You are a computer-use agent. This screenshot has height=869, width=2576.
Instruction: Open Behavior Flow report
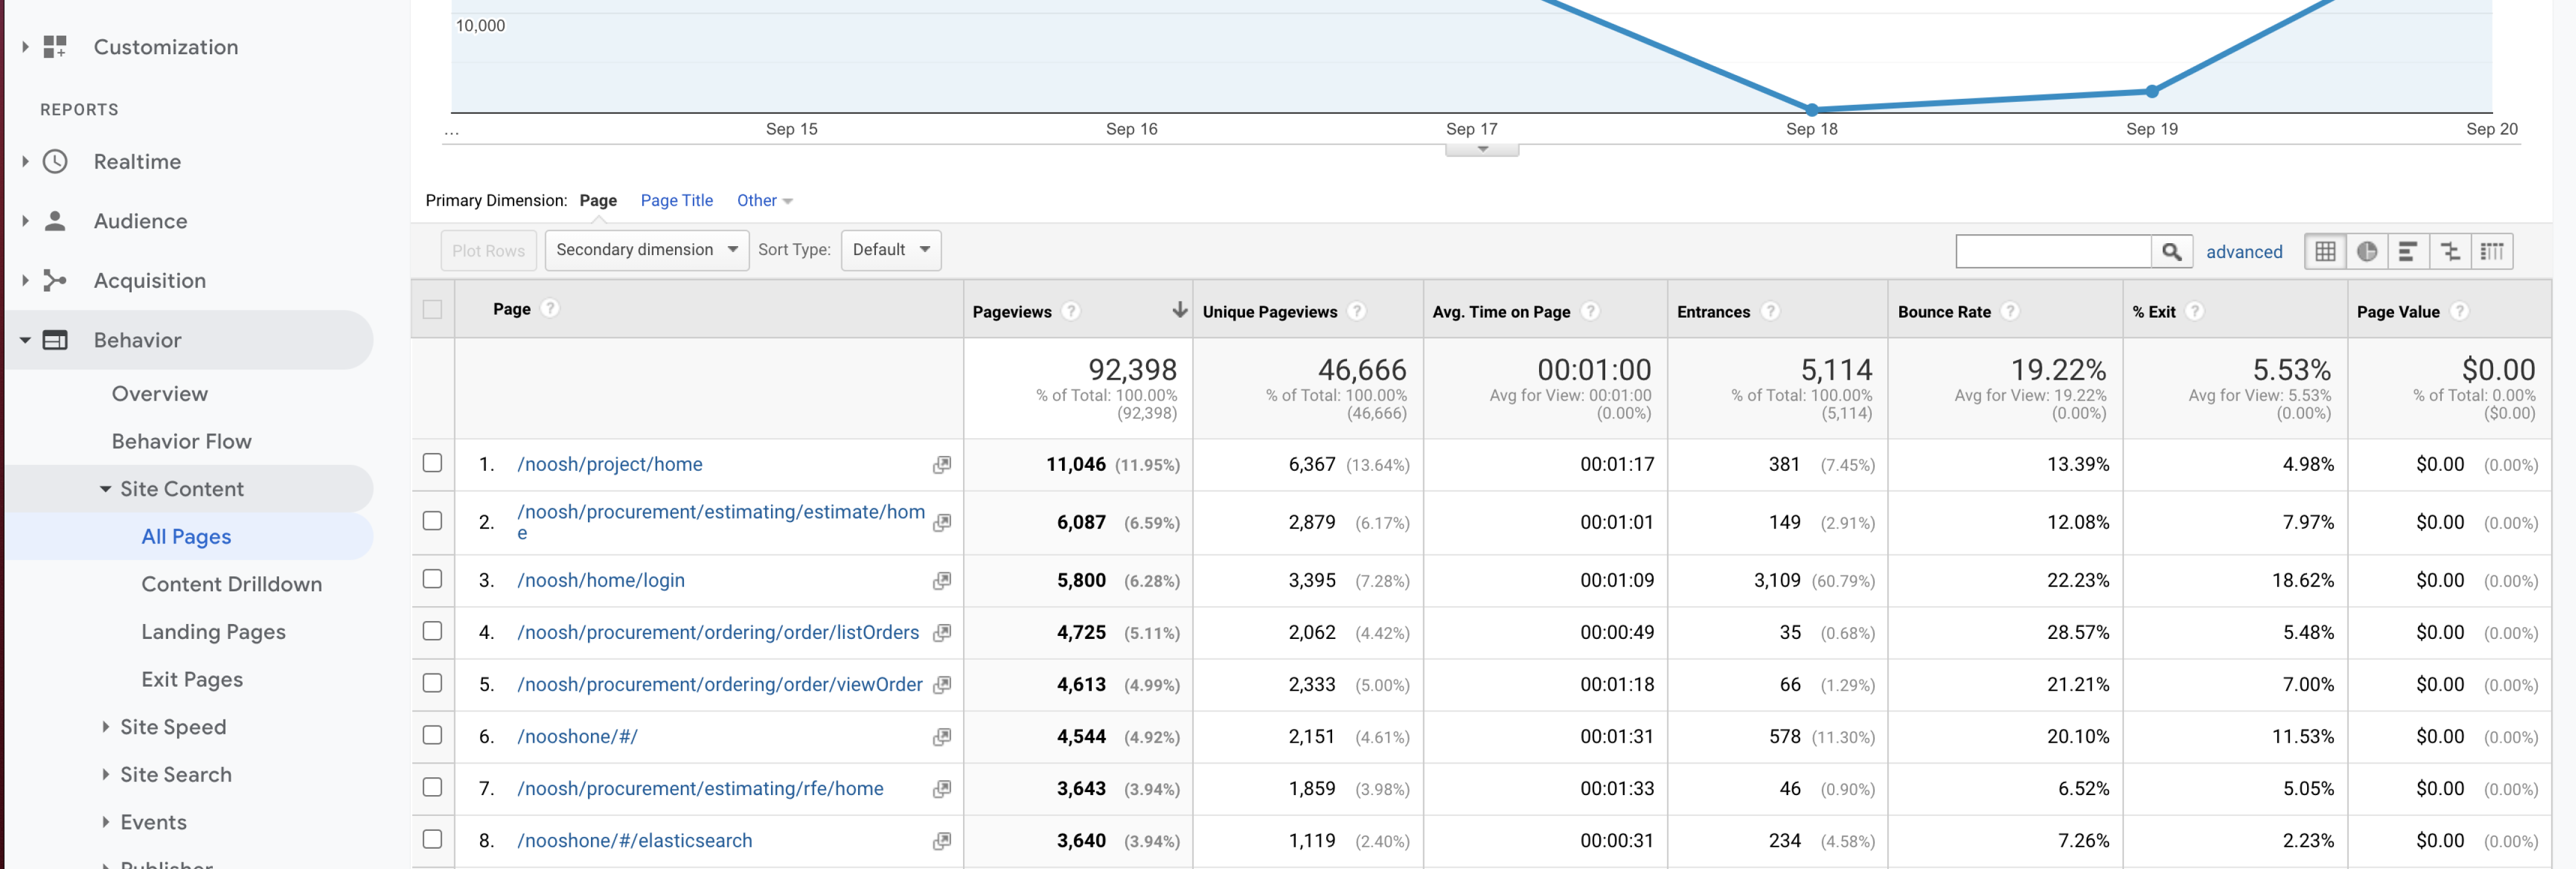pos(181,442)
